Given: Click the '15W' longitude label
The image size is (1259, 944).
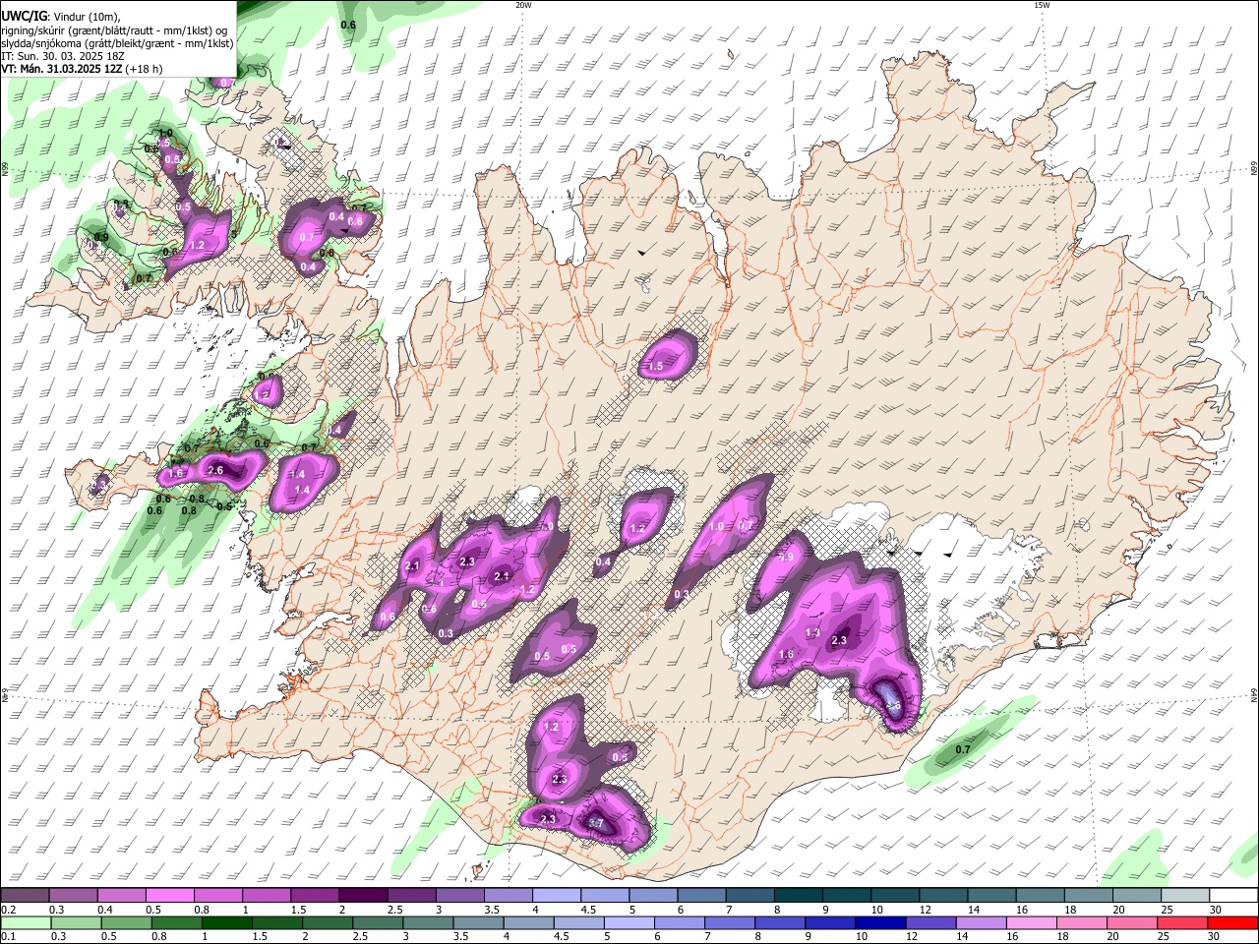Looking at the screenshot, I should pyautogui.click(x=1041, y=5).
